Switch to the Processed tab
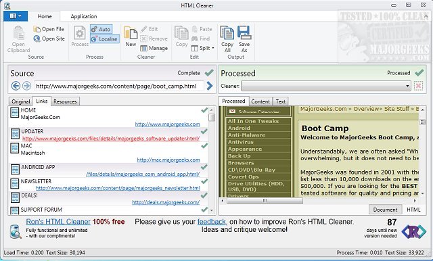Screen dimensions: 433x261 pos(233,101)
